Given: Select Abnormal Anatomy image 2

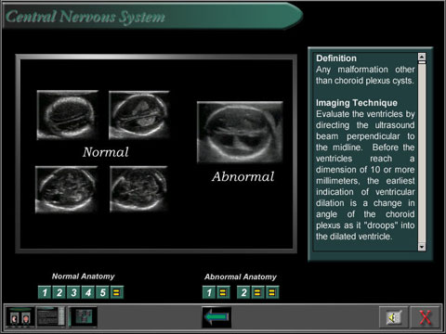Looking at the screenshot, I should [x=243, y=292].
